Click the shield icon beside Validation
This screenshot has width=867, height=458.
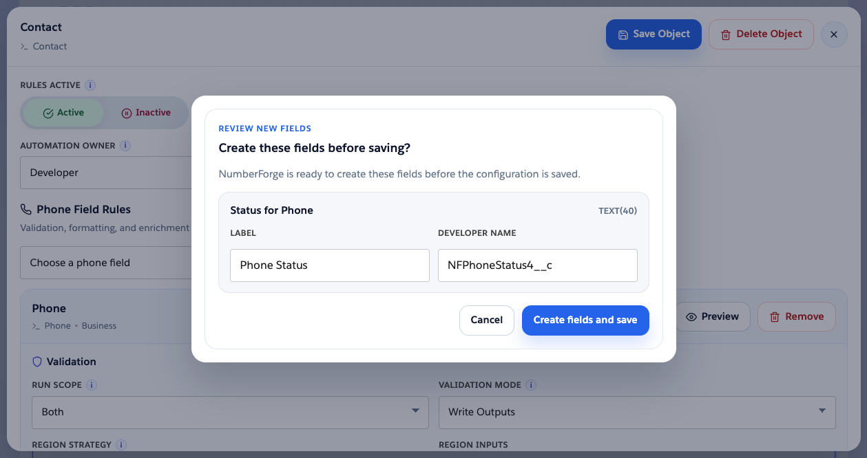tap(38, 362)
